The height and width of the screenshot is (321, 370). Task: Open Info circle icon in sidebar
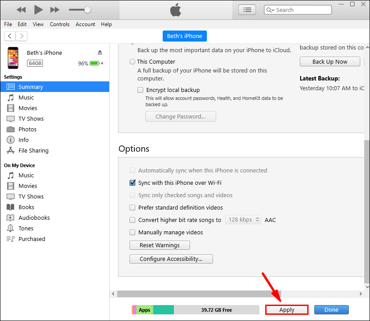10,140
